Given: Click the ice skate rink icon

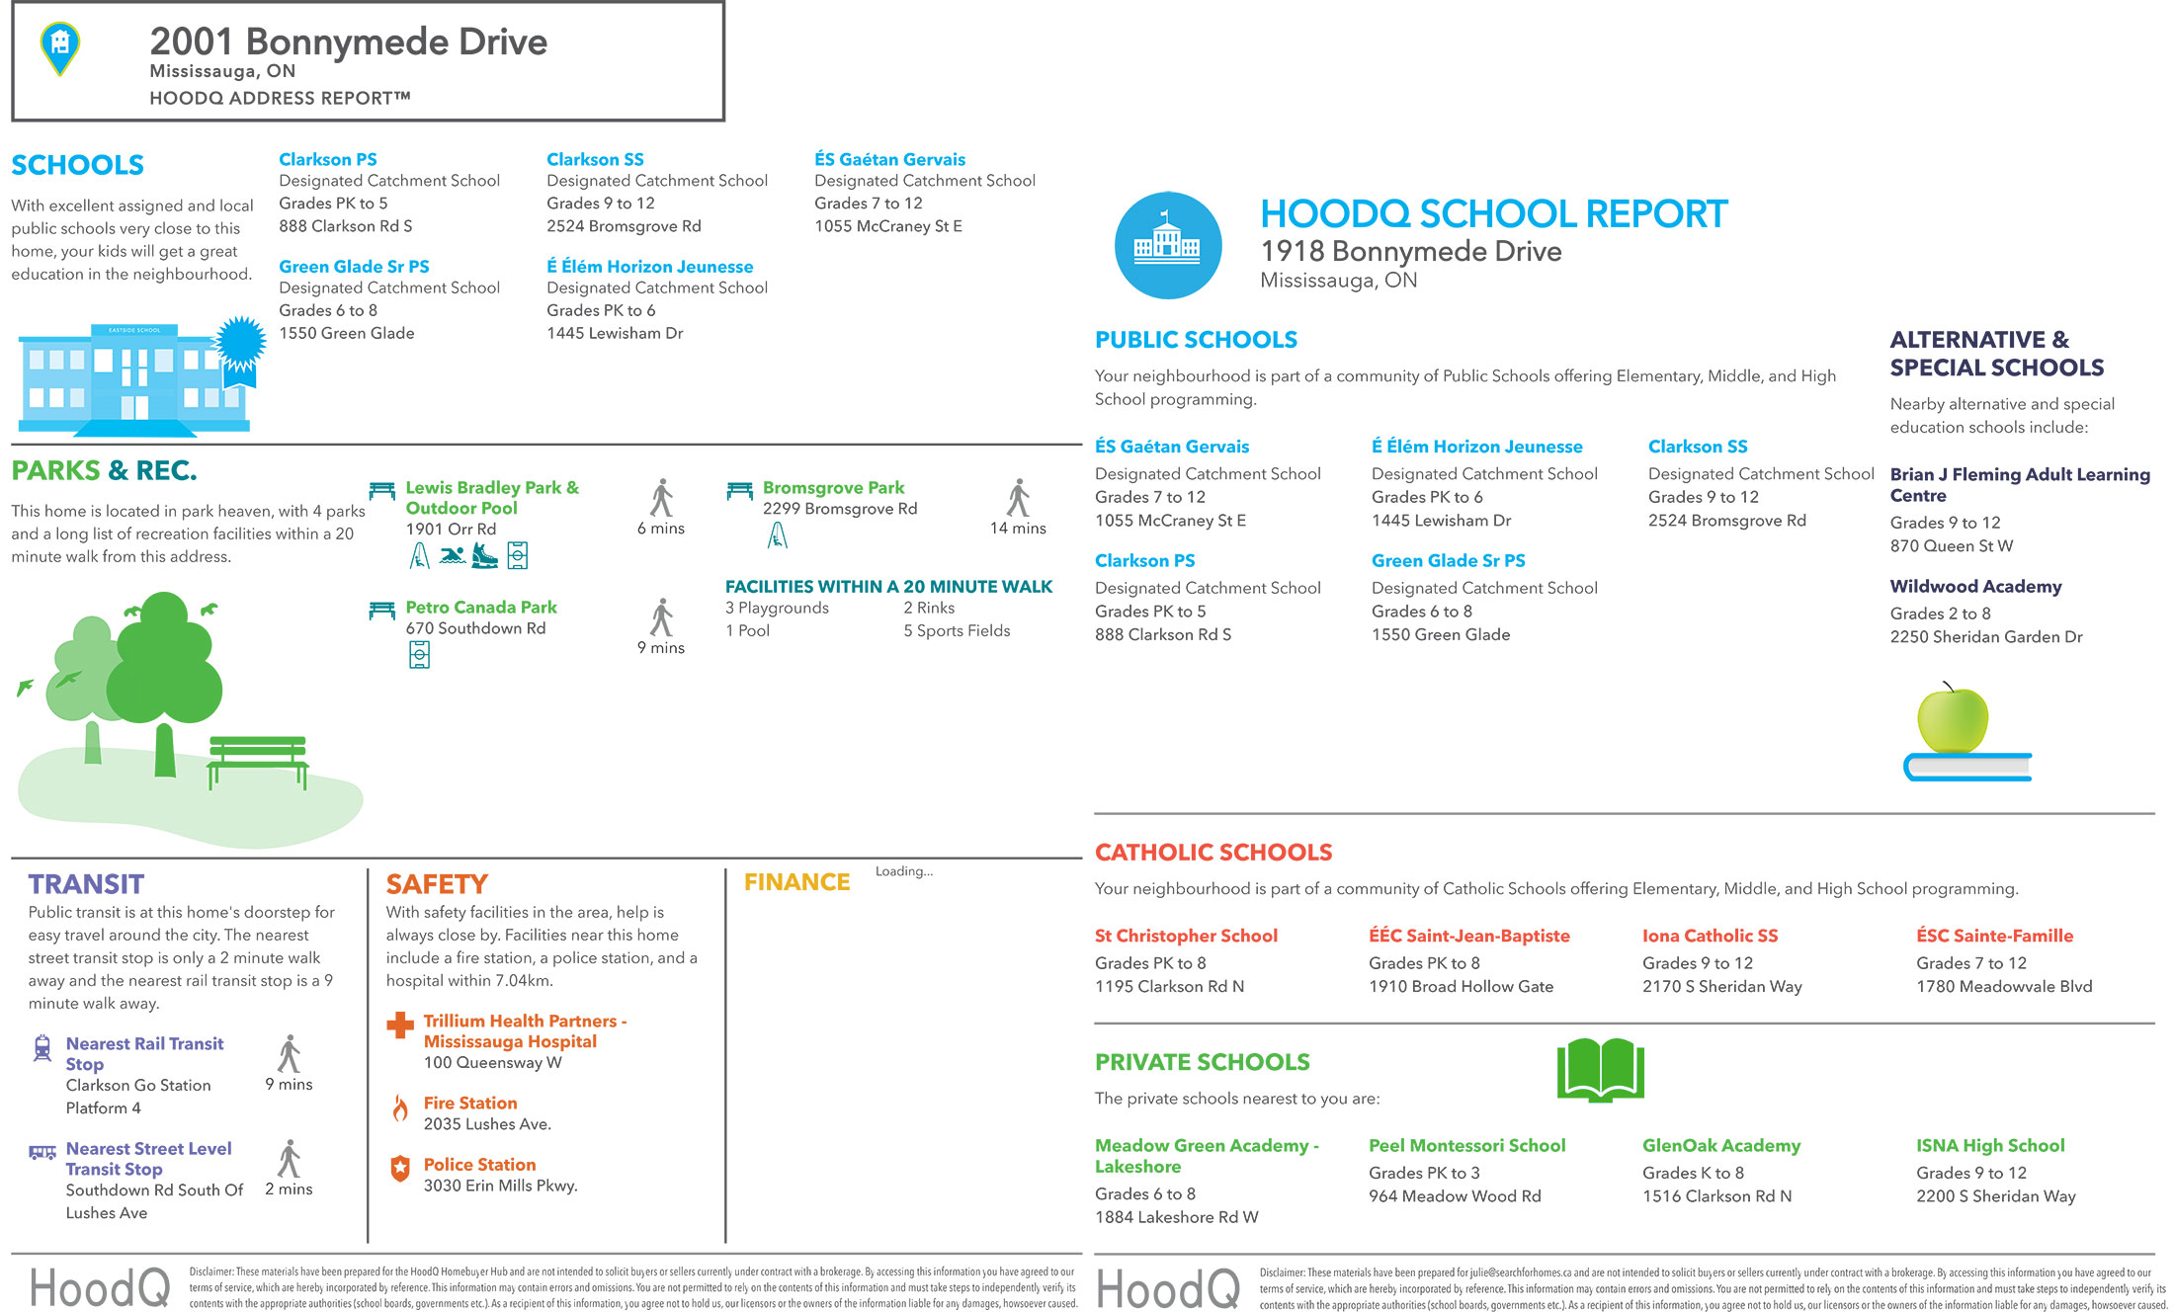Looking at the screenshot, I should 484,556.
